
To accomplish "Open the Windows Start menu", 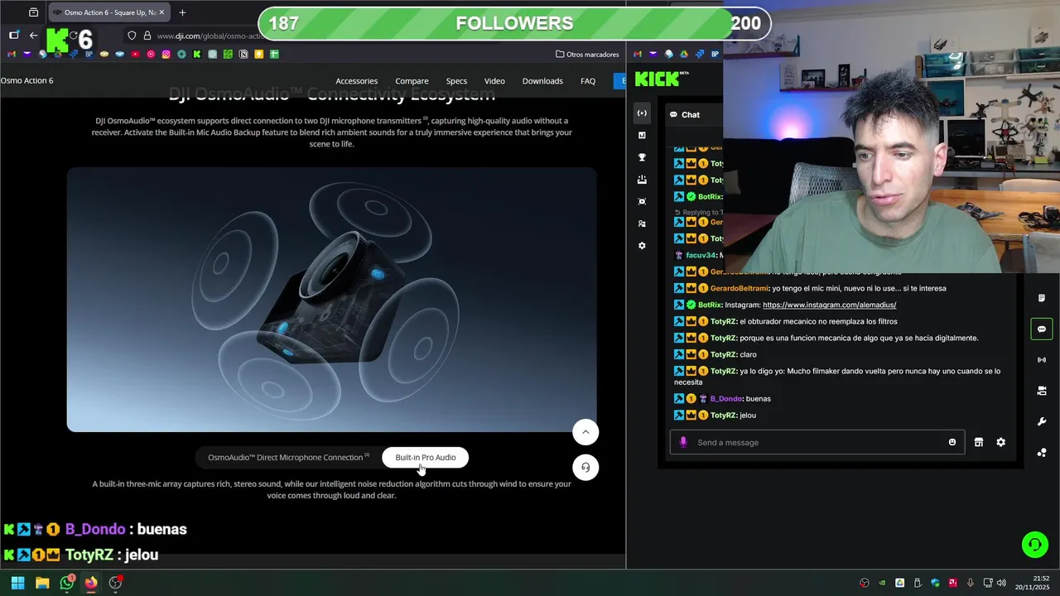I will click(x=17, y=583).
